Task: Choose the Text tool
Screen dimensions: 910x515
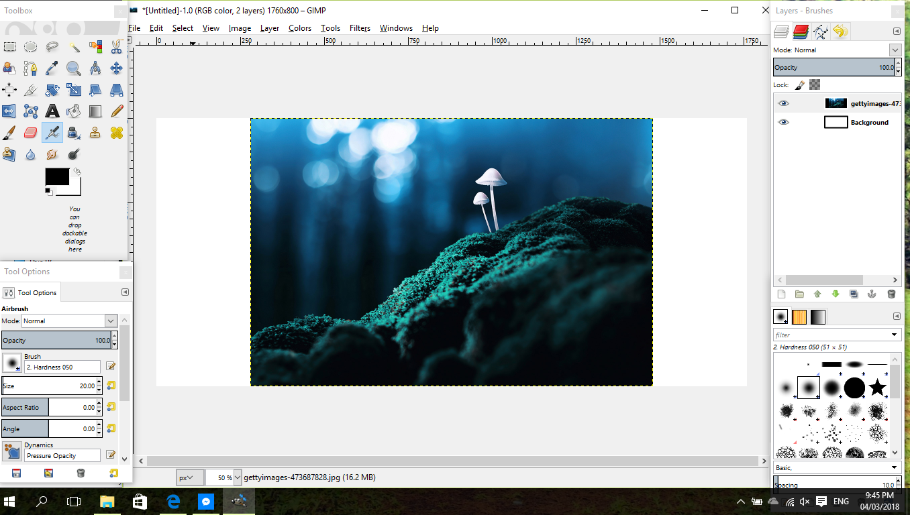Action: pos(52,111)
